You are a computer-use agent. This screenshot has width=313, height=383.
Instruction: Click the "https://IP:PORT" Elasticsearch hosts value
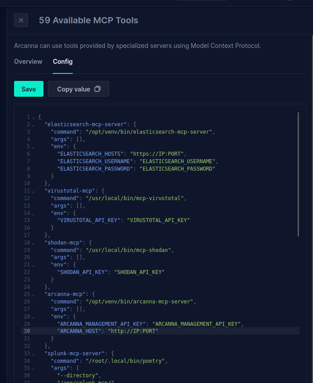(x=157, y=154)
